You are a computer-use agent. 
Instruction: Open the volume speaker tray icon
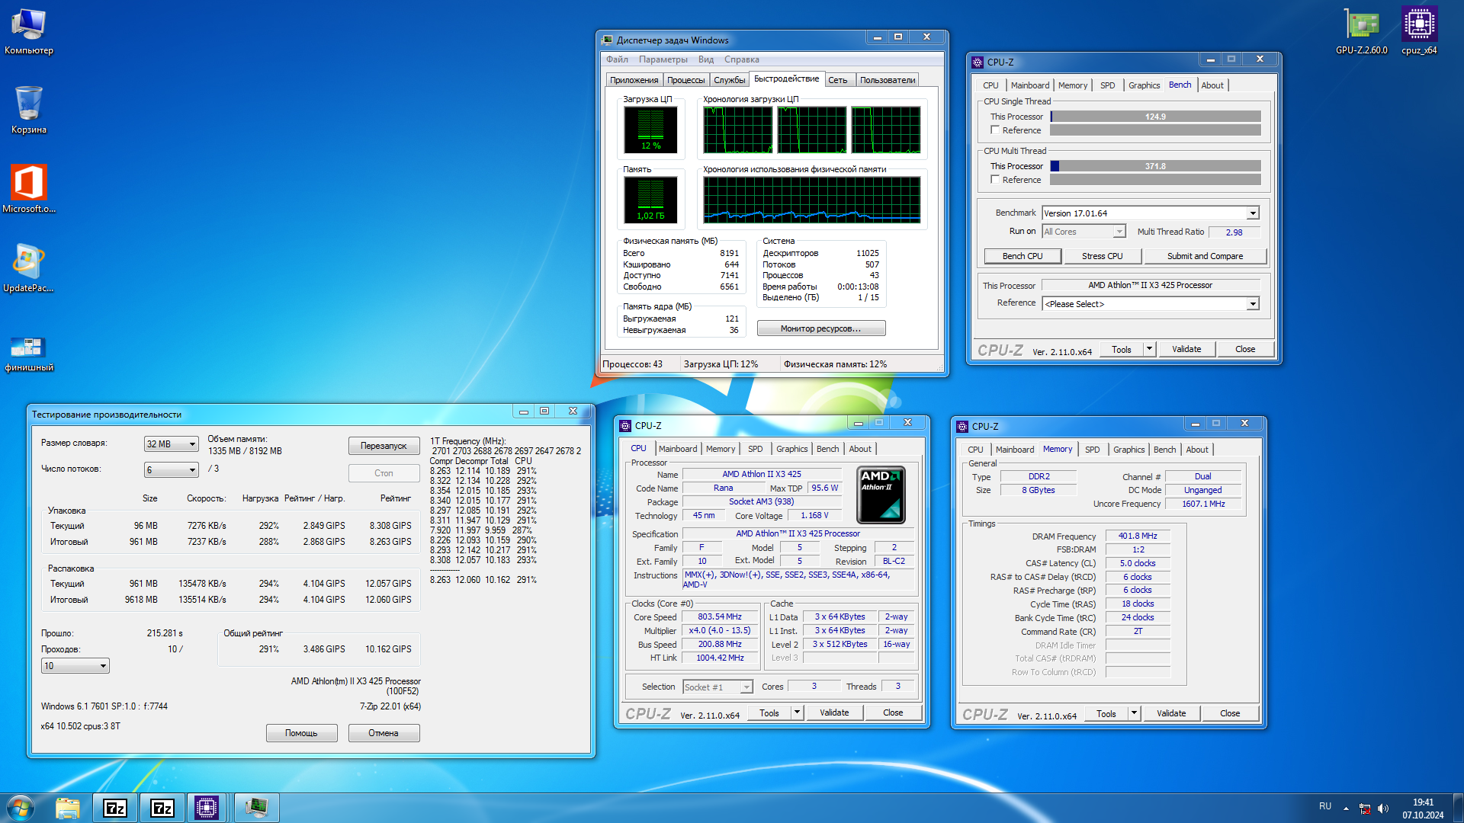[1383, 809]
